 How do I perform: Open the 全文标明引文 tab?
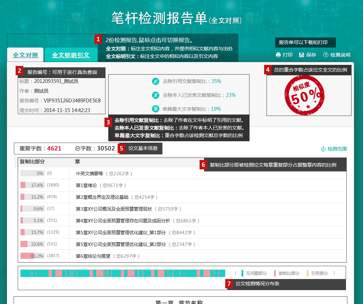pos(71,55)
